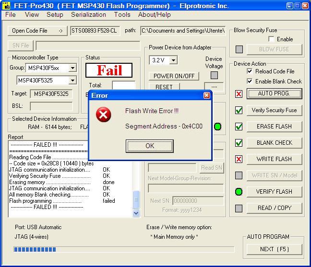Click the FET-Pro430 title bar app icon
Screen dimensions: 311x267
coord(7,6)
